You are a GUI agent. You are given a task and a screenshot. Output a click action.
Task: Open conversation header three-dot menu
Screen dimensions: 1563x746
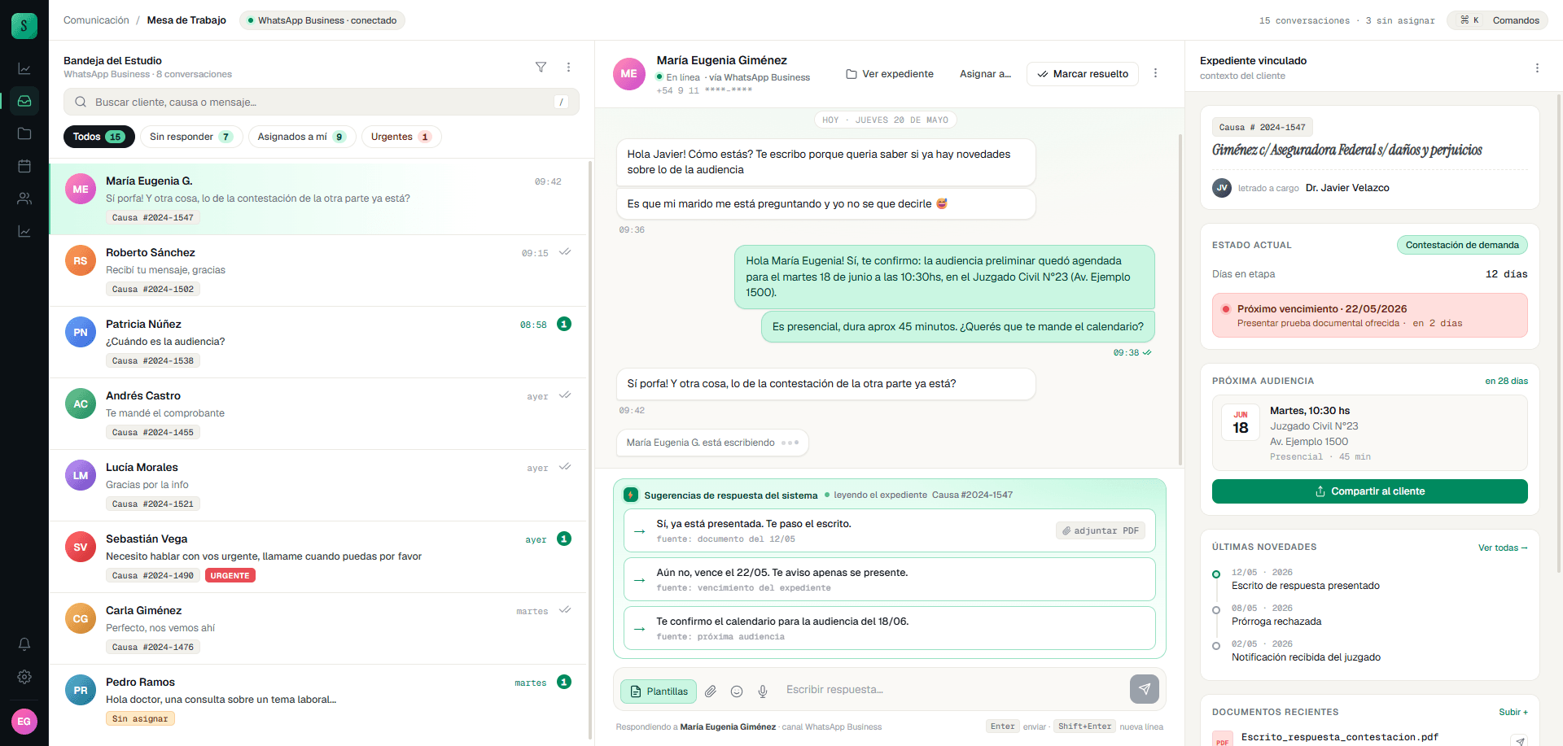click(x=1155, y=73)
